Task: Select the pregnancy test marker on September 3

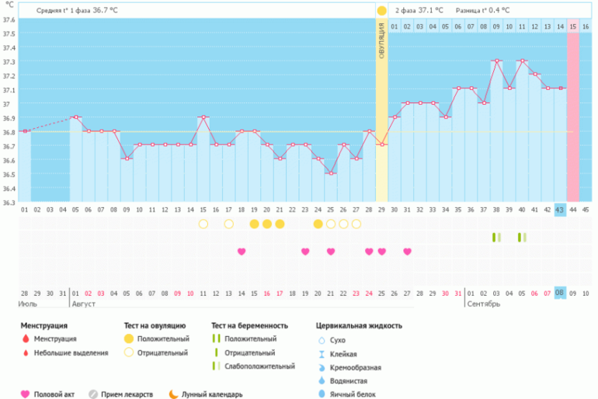Action: (x=495, y=238)
